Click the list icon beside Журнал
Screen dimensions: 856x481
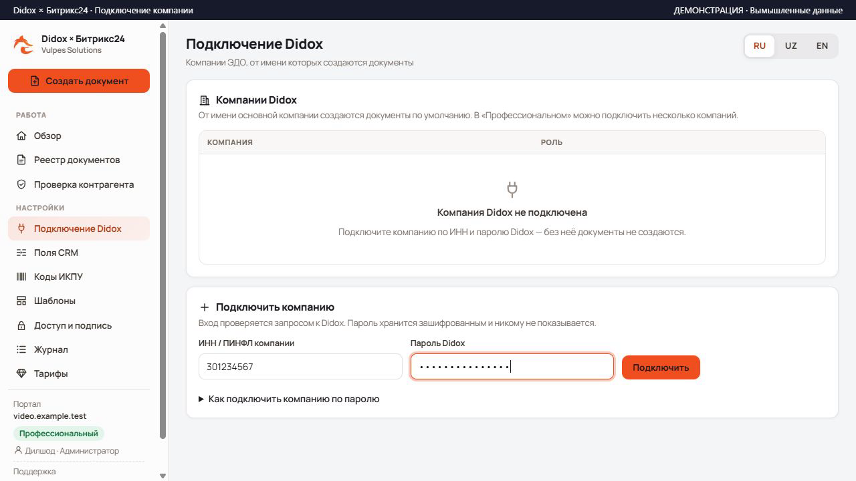[21, 349]
